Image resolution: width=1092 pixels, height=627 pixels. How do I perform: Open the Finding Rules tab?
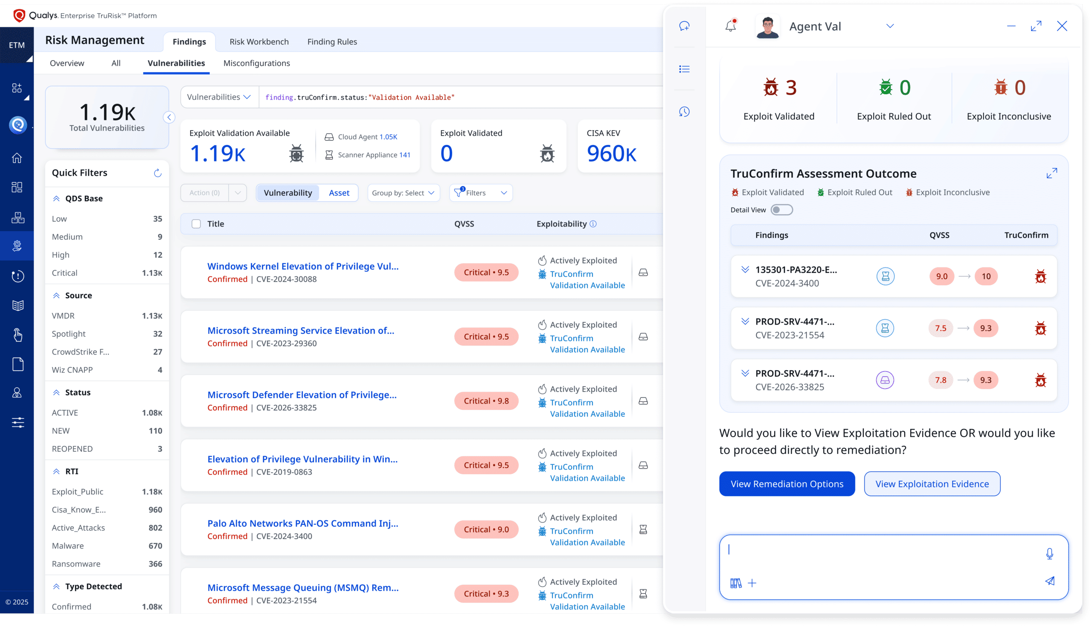332,42
